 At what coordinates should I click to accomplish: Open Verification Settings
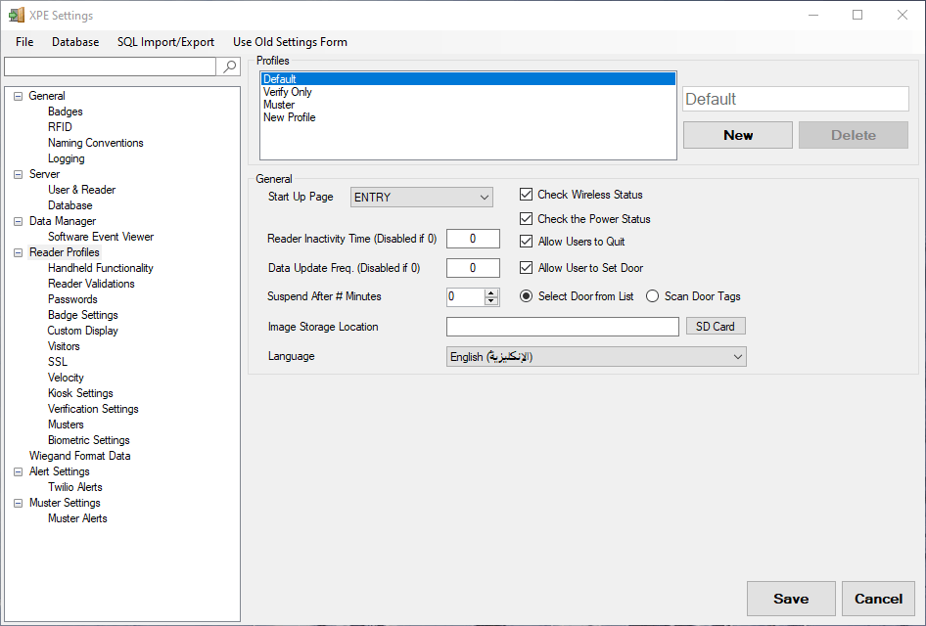[93, 409]
